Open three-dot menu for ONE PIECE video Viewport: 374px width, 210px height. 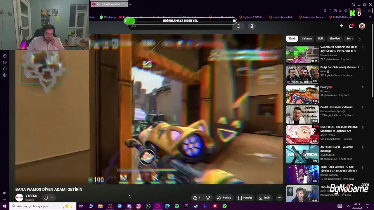363,127
